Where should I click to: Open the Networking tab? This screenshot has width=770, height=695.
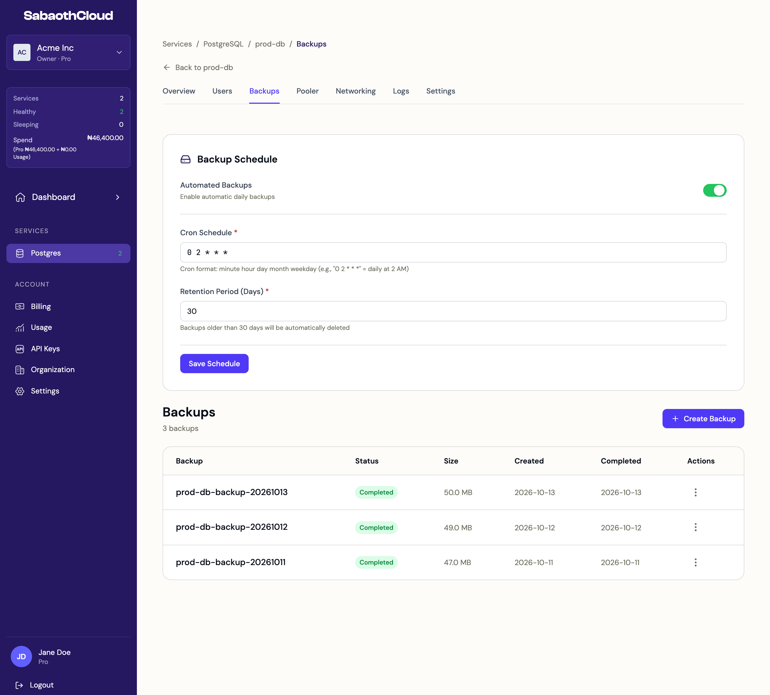coord(356,91)
